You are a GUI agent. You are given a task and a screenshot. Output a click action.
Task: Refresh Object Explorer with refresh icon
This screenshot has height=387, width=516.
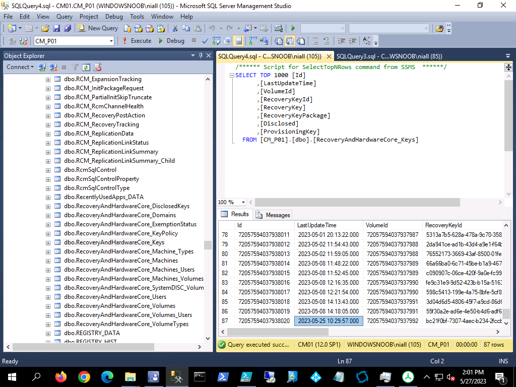coord(86,67)
